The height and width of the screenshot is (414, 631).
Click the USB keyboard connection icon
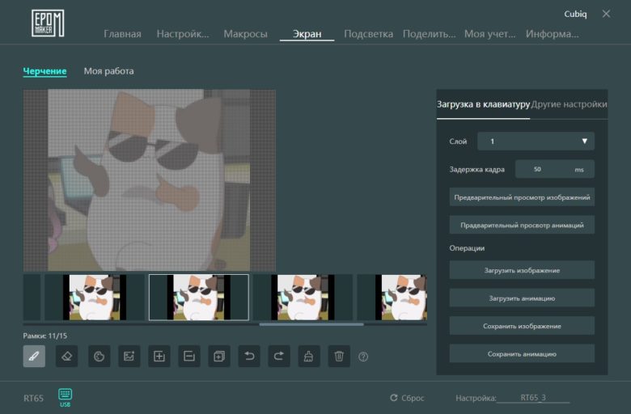coord(66,397)
